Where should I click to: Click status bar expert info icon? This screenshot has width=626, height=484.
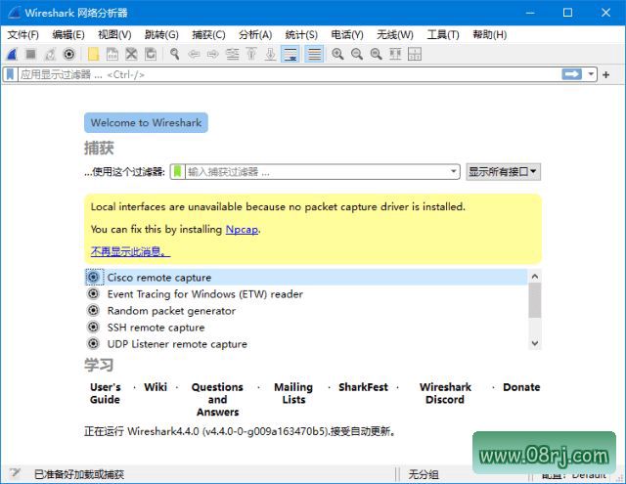pyautogui.click(x=16, y=473)
